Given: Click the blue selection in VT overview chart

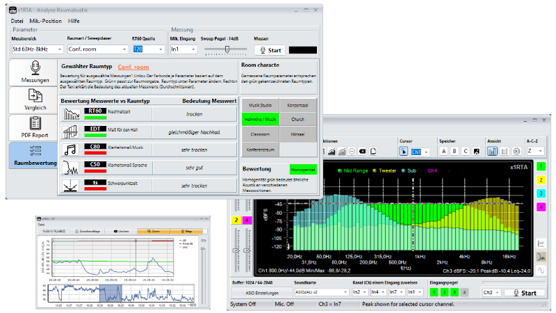Looking at the screenshot, I should (111, 293).
